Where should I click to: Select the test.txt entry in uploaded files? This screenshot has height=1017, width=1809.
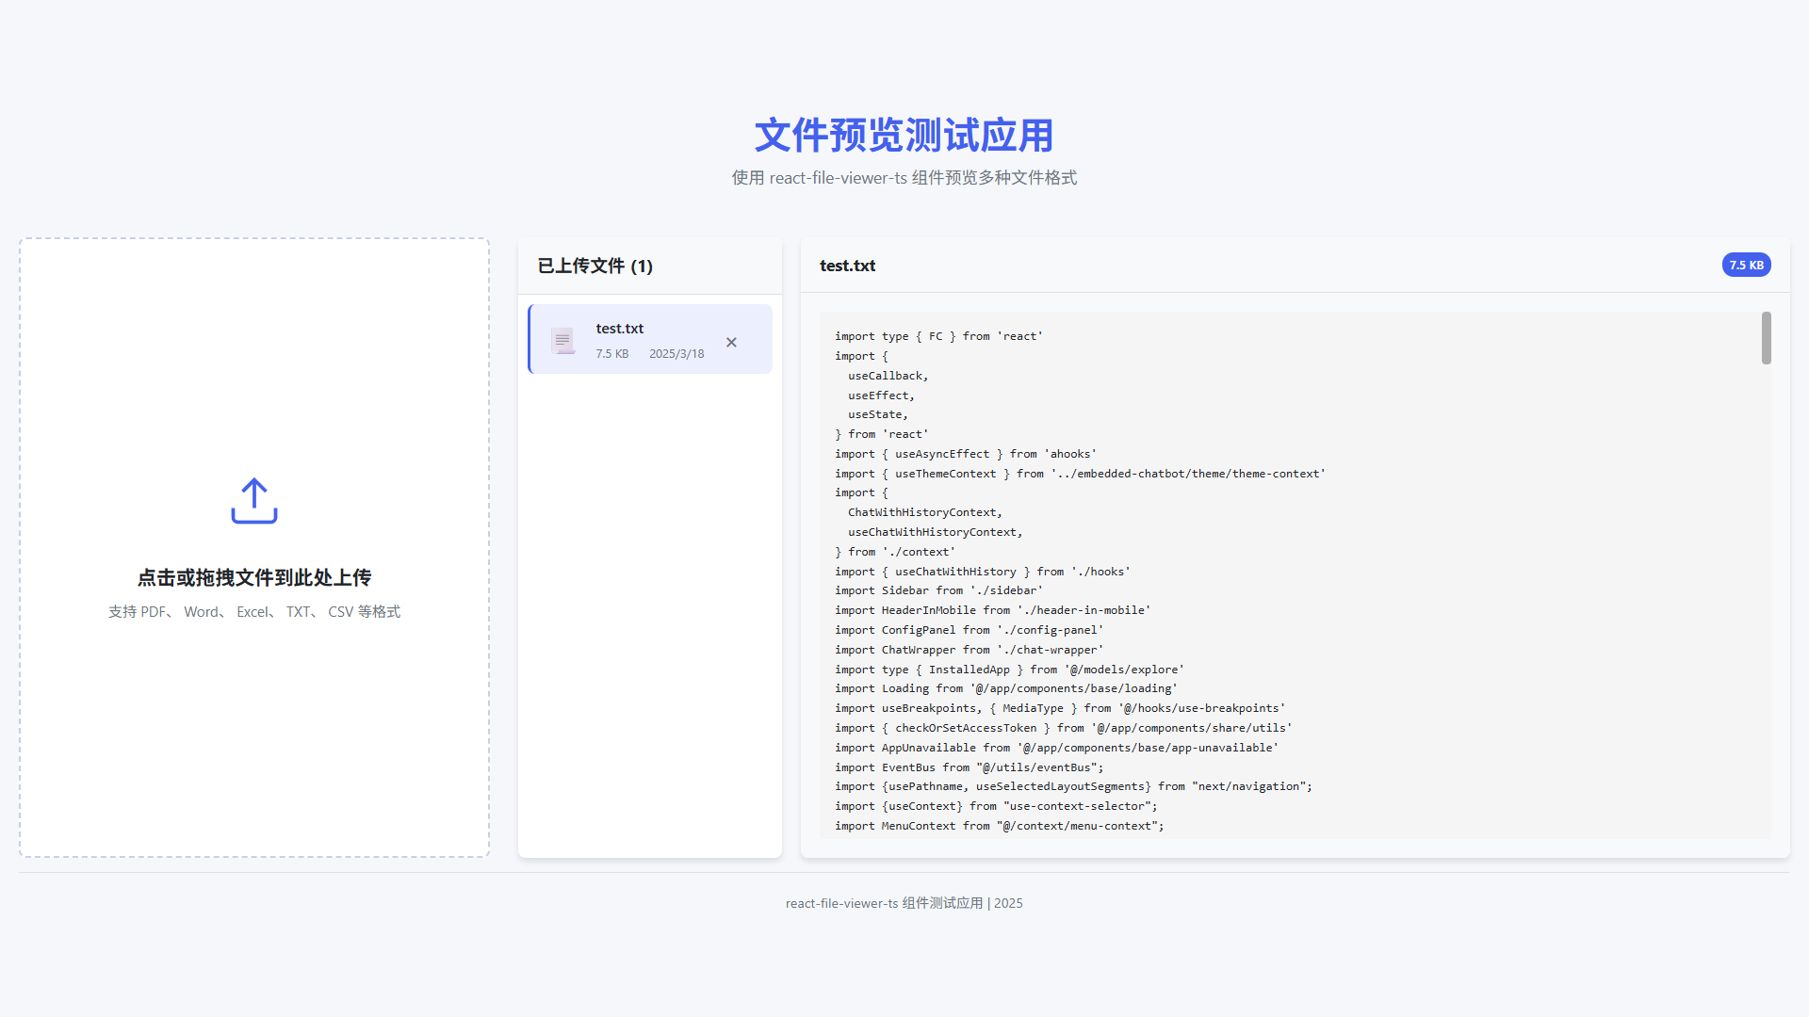650,339
